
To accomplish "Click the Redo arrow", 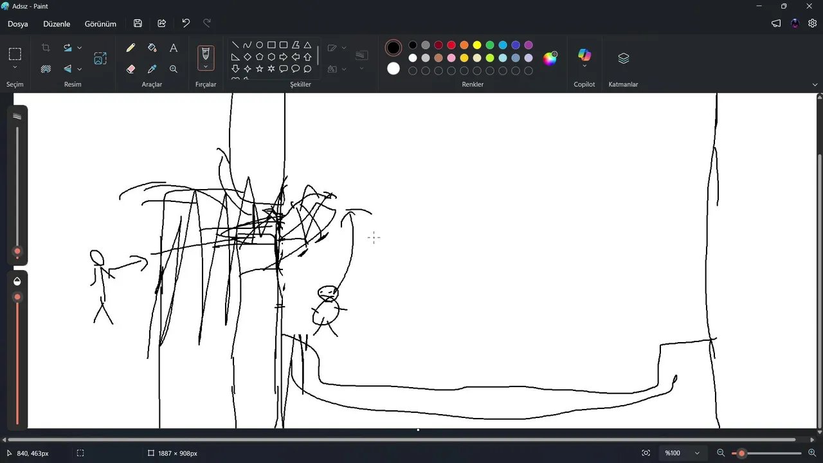I will tap(207, 23).
